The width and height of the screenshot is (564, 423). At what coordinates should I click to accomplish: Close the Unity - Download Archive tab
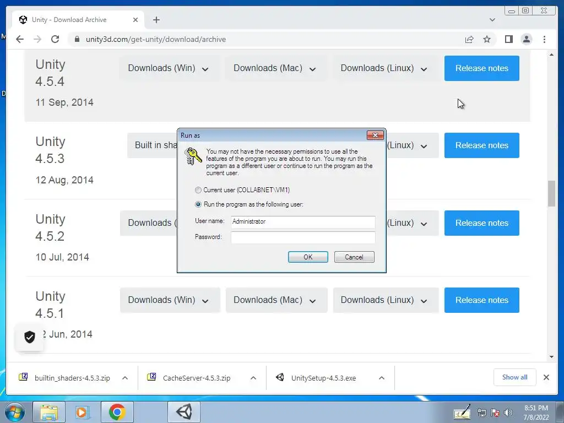135,20
